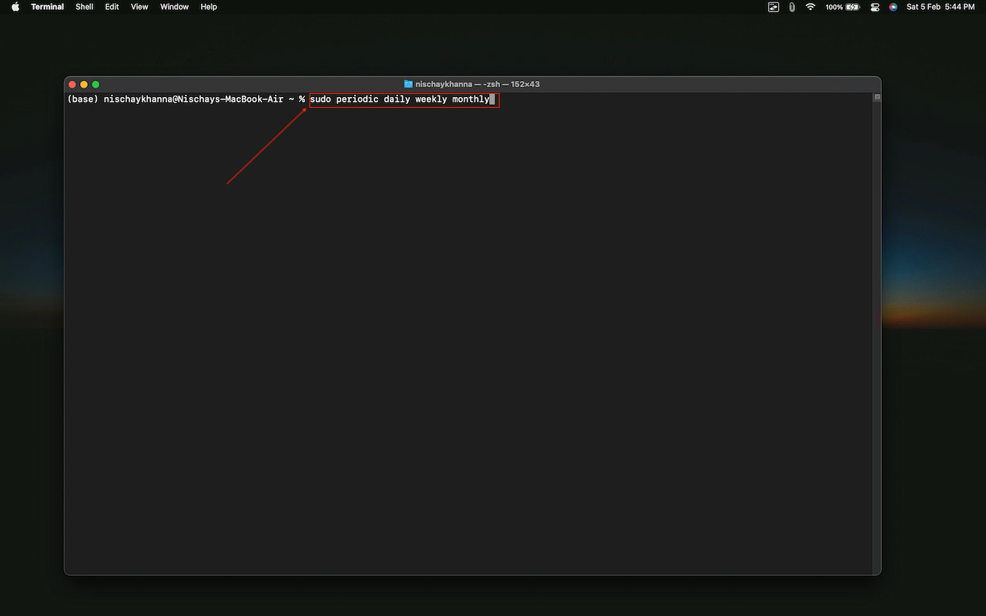Click the folder proxy icon in the title bar

407,84
